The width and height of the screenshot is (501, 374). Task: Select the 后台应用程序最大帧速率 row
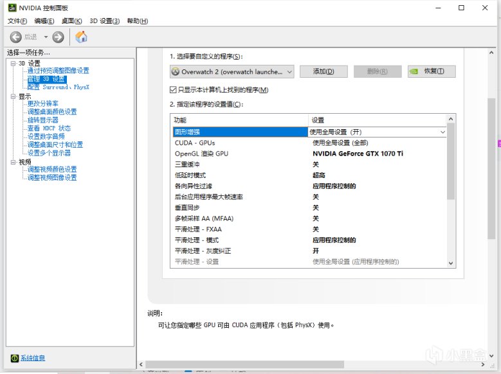[x=309, y=197]
